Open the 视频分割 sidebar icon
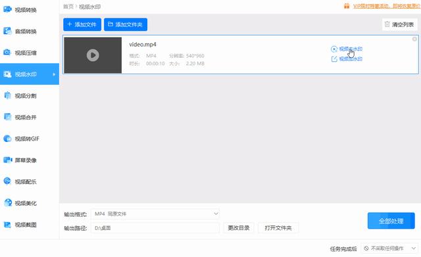The image size is (421, 257). (x=7, y=95)
